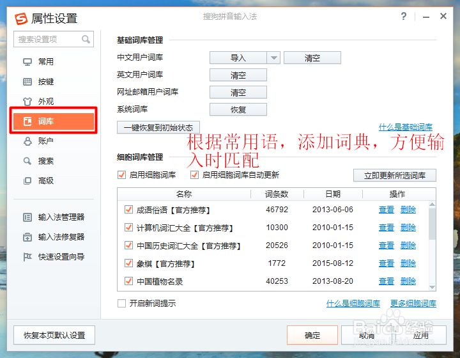
Task: Click the scrollbar up arrow in dictionary list
Action: (432, 204)
